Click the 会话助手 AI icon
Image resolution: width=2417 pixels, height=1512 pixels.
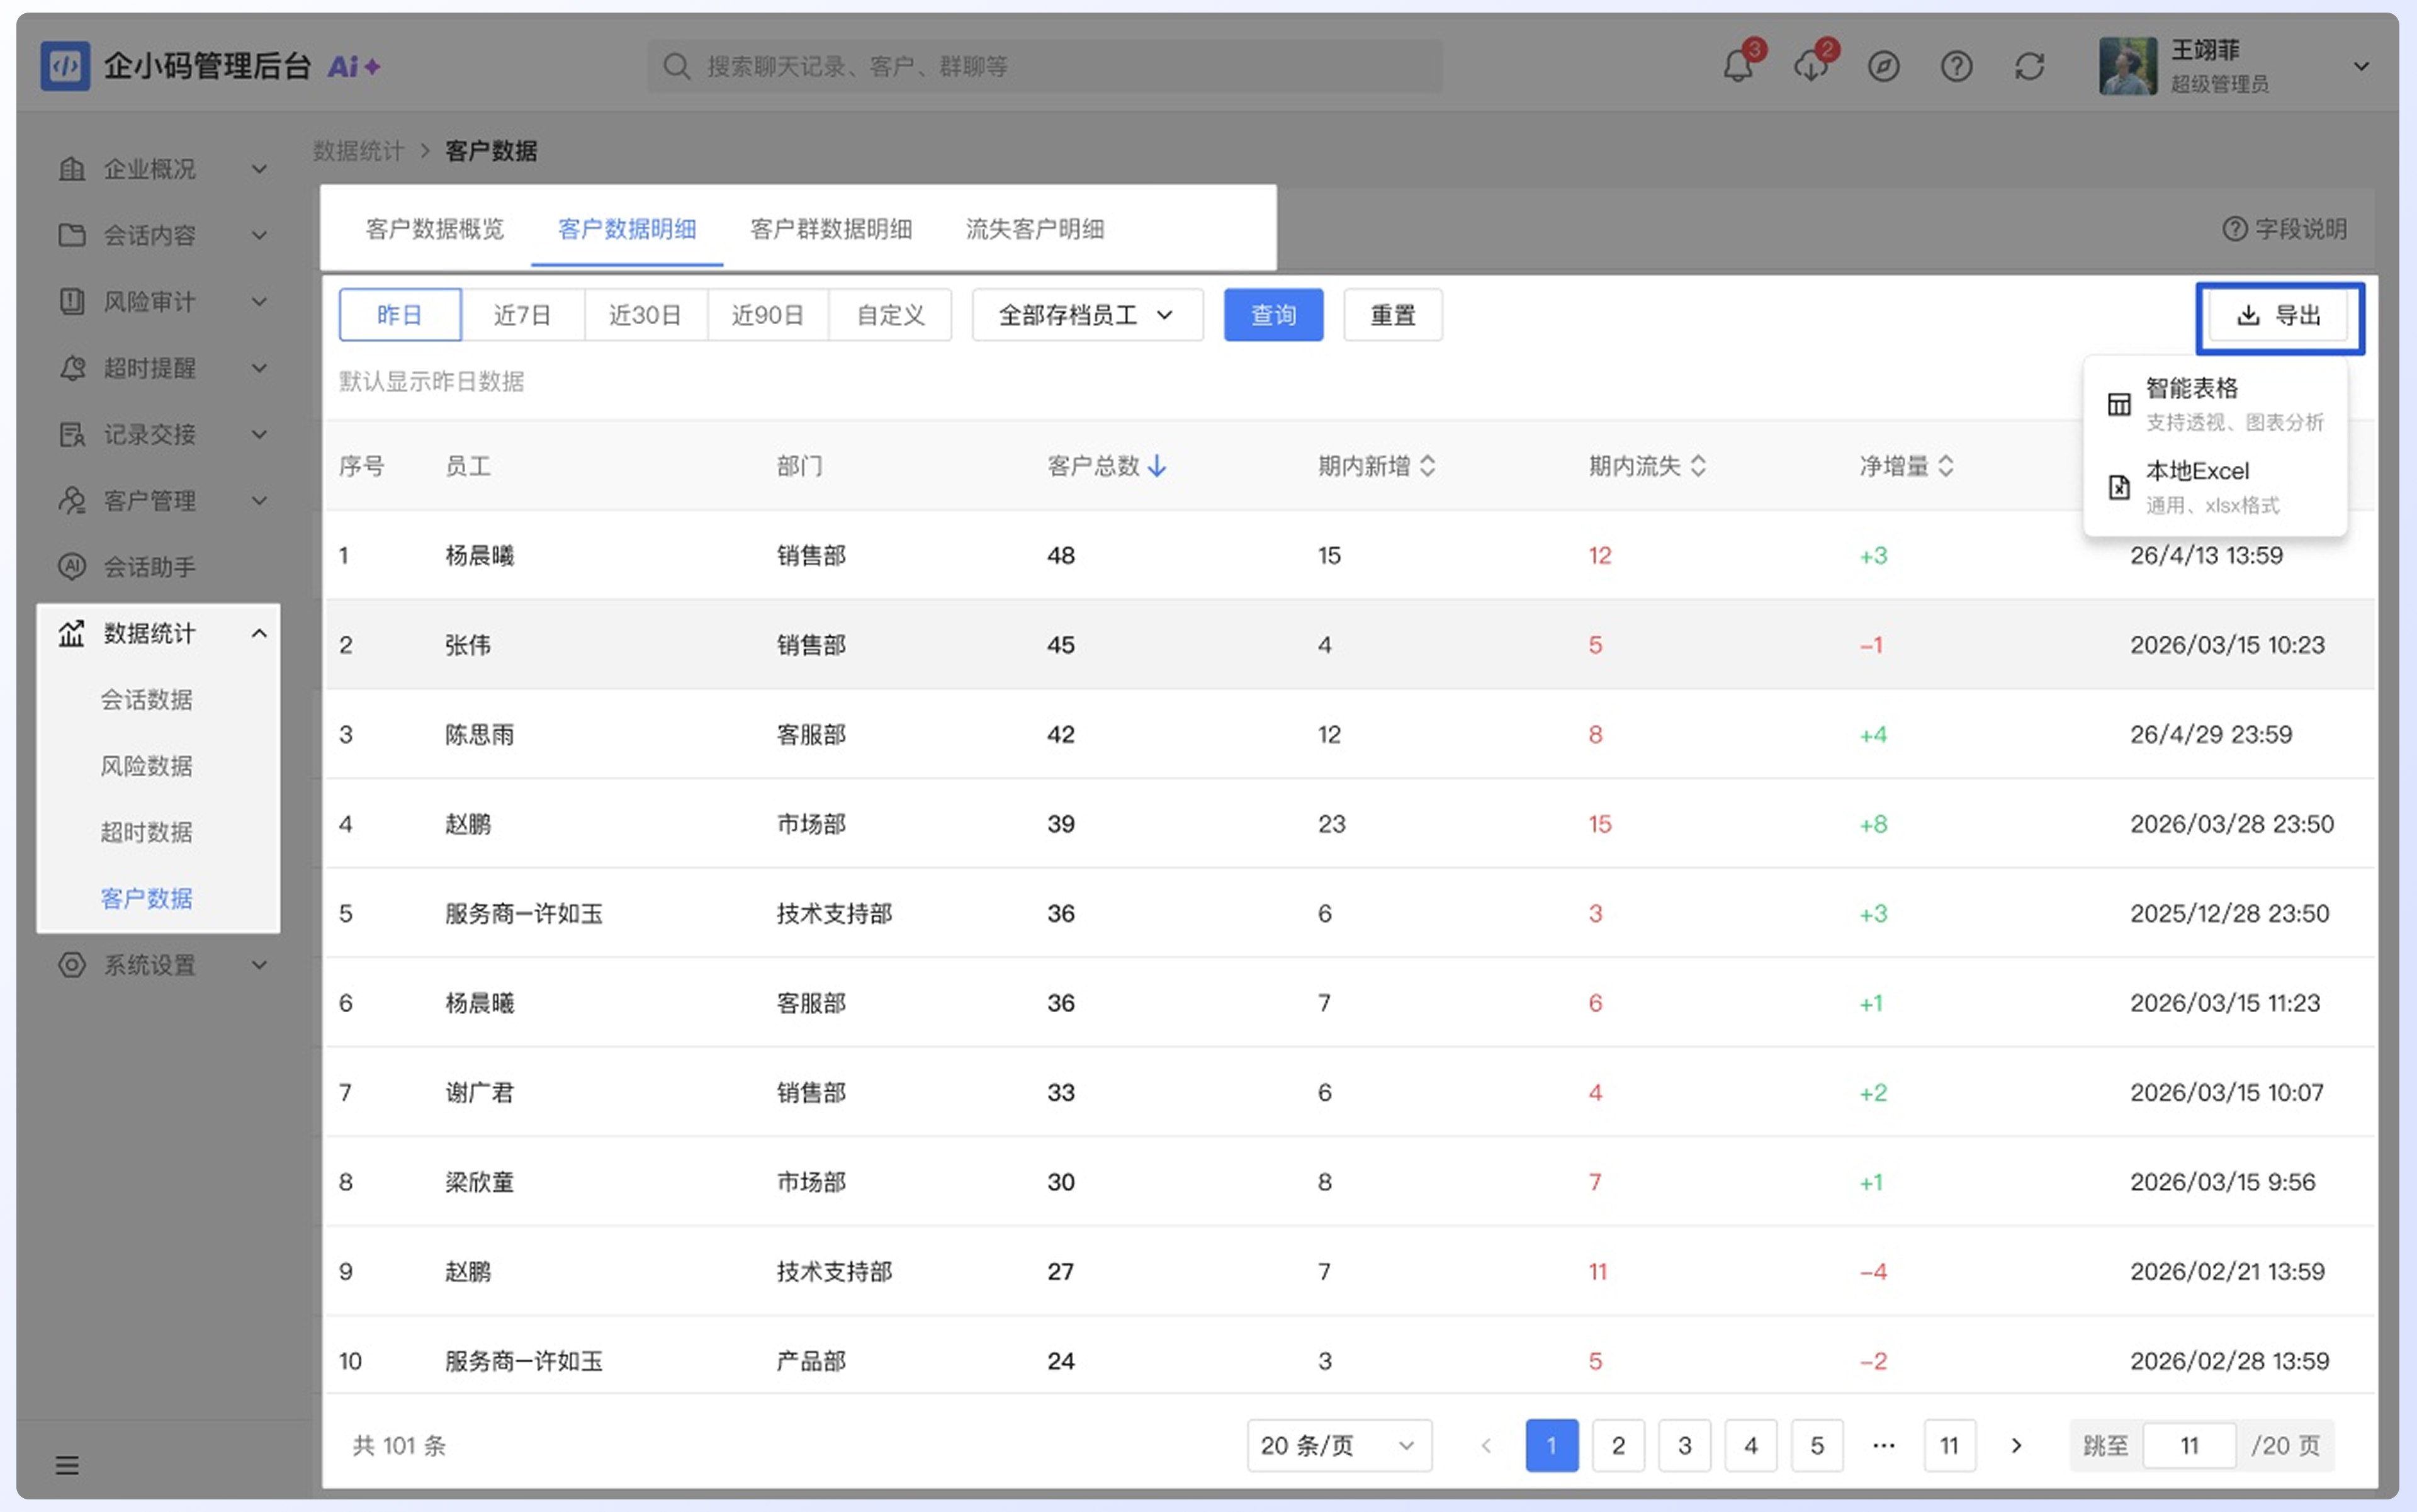point(72,567)
